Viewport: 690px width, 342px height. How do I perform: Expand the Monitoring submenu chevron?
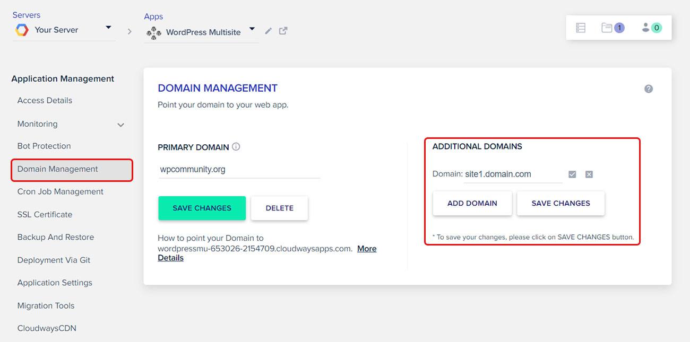121,125
